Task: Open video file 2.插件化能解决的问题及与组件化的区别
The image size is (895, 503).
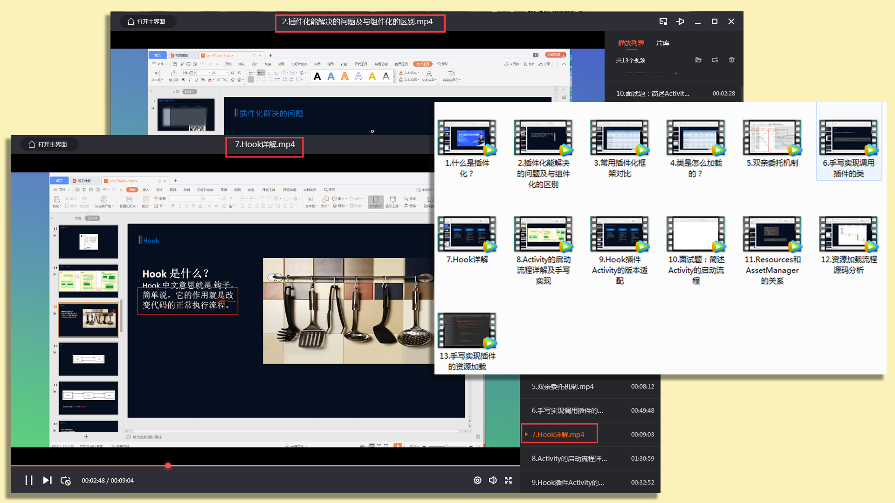Action: (x=543, y=154)
